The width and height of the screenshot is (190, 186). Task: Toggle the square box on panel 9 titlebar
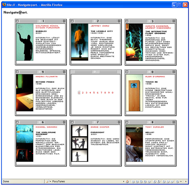(x=17, y=72)
